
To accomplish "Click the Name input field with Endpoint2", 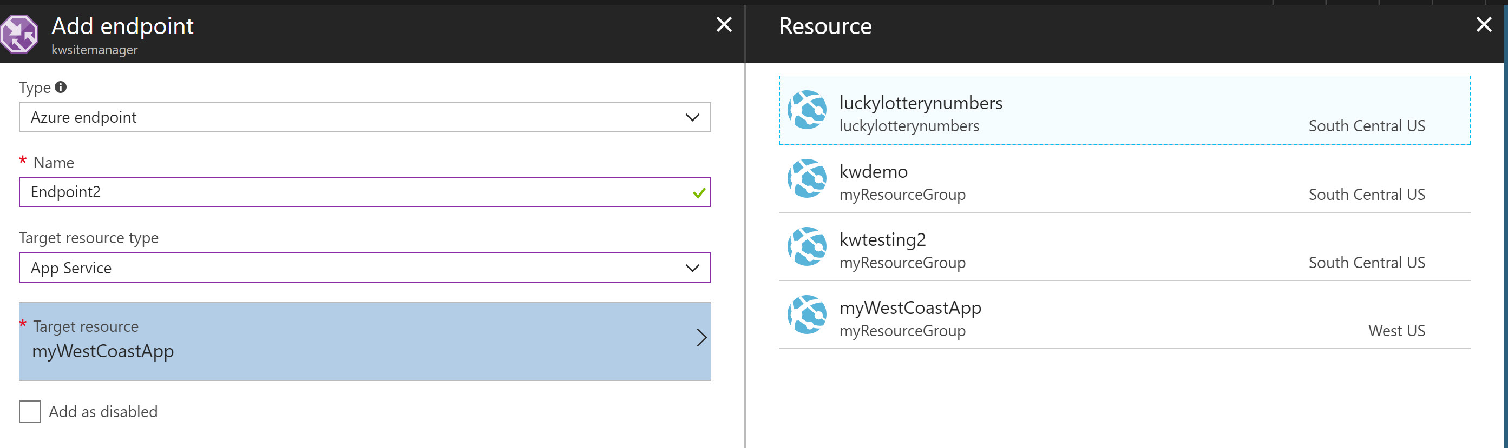I will (x=365, y=192).
